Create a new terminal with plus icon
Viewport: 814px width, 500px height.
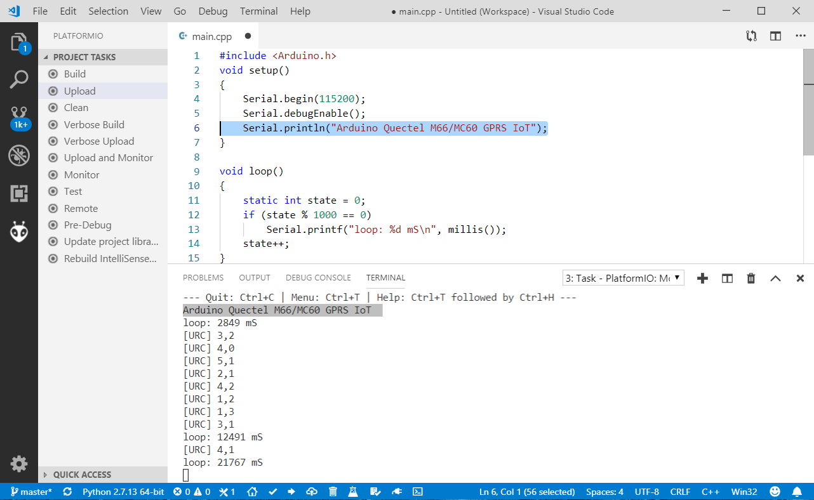tap(702, 278)
